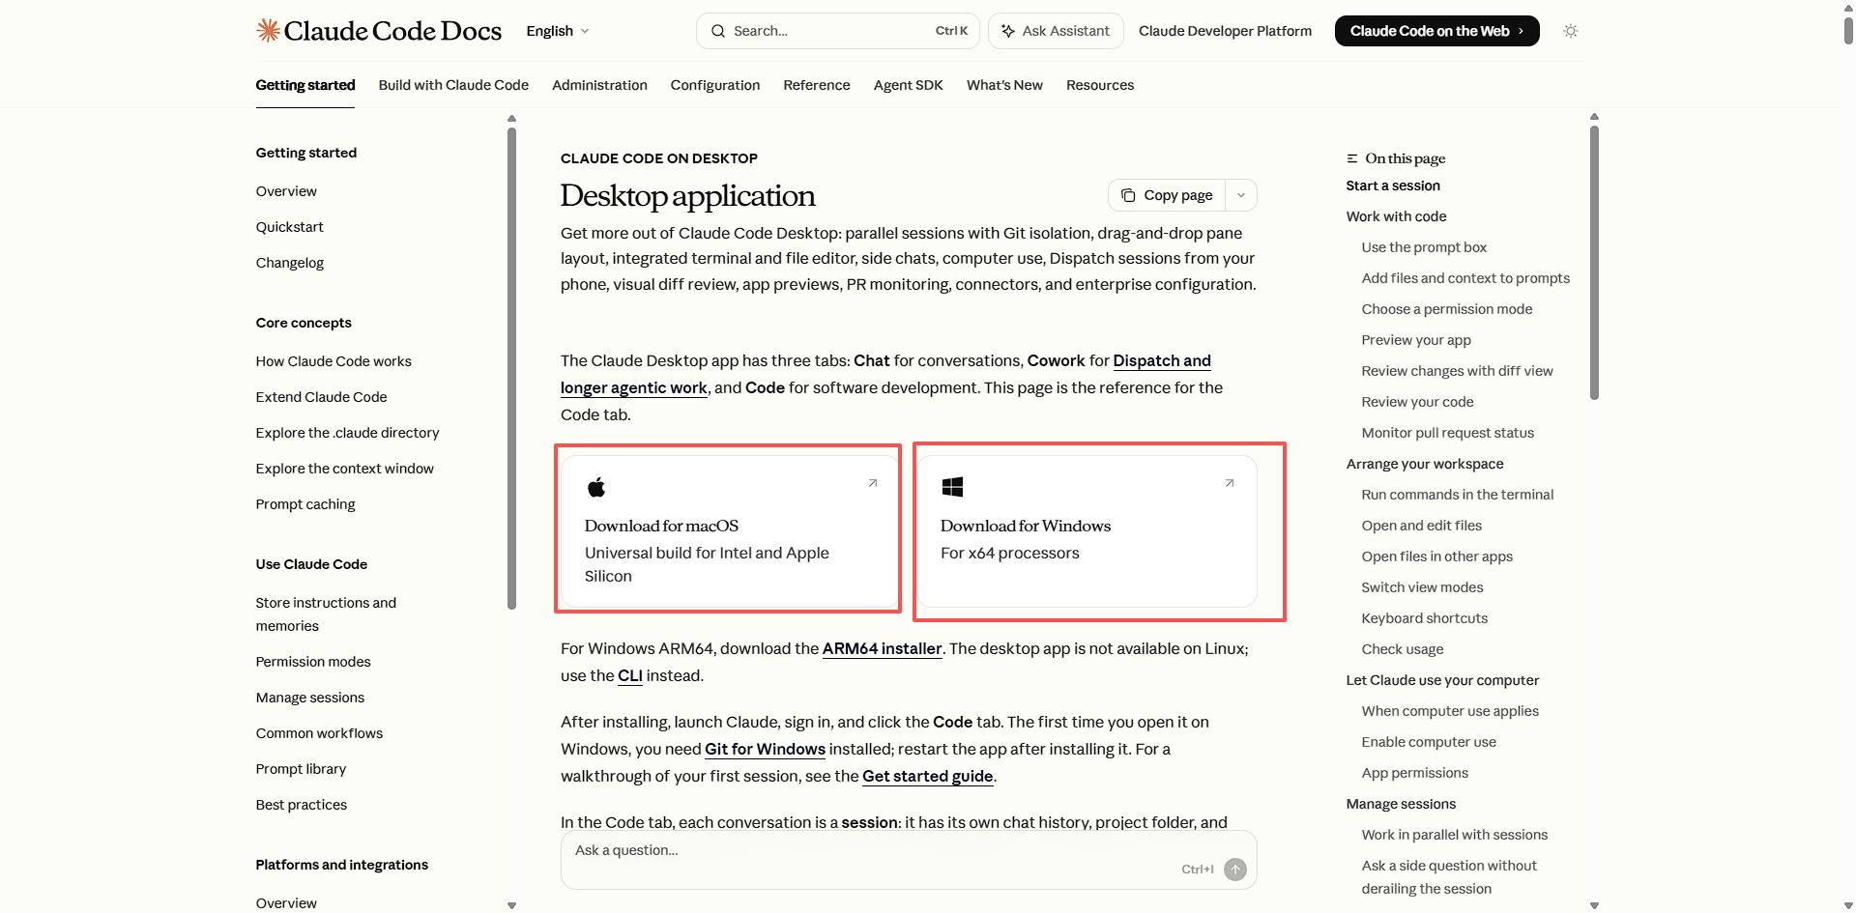Screen dimensions: 1856x913
Task: Open the Claude Developer Platform link
Action: coord(1225,31)
